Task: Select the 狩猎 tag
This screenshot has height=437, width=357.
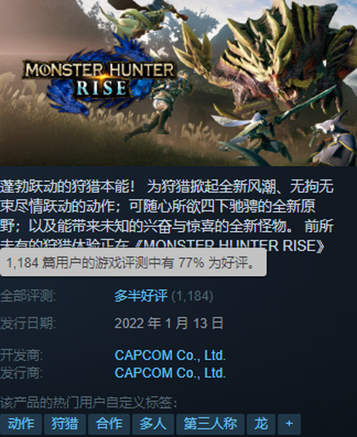Action: pyautogui.click(x=65, y=424)
